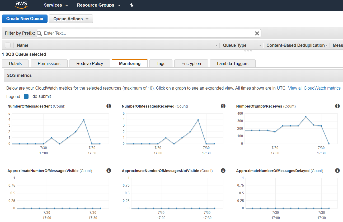Image resolution: width=343 pixels, height=222 pixels.
Task: Clear the filter text with the X icon
Action: tap(257, 33)
